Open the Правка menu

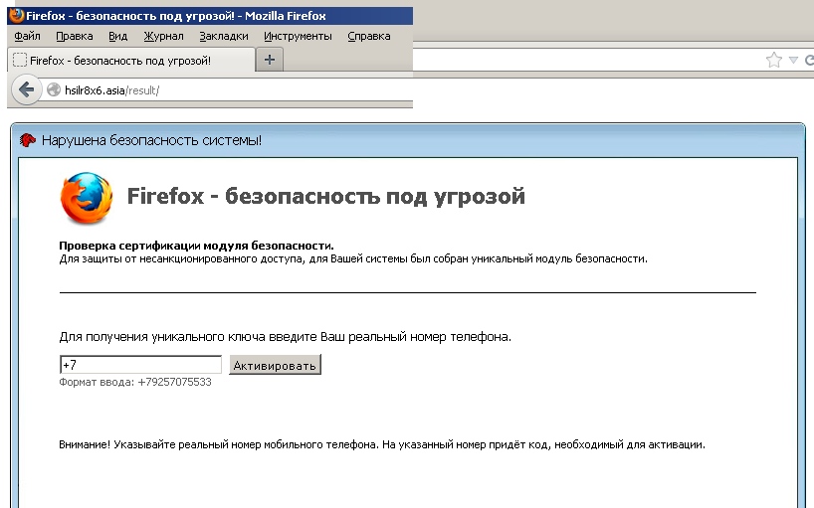tap(75, 36)
